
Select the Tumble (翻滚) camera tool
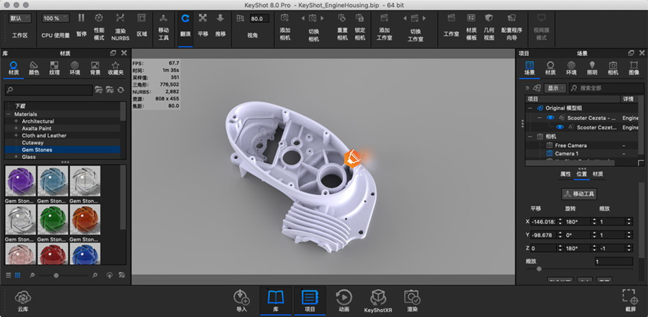coord(185,19)
